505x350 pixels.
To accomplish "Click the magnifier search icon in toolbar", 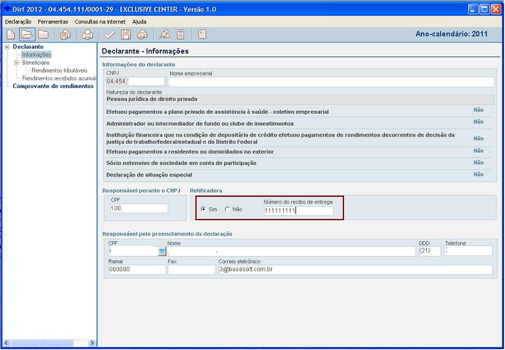I will point(164,34).
